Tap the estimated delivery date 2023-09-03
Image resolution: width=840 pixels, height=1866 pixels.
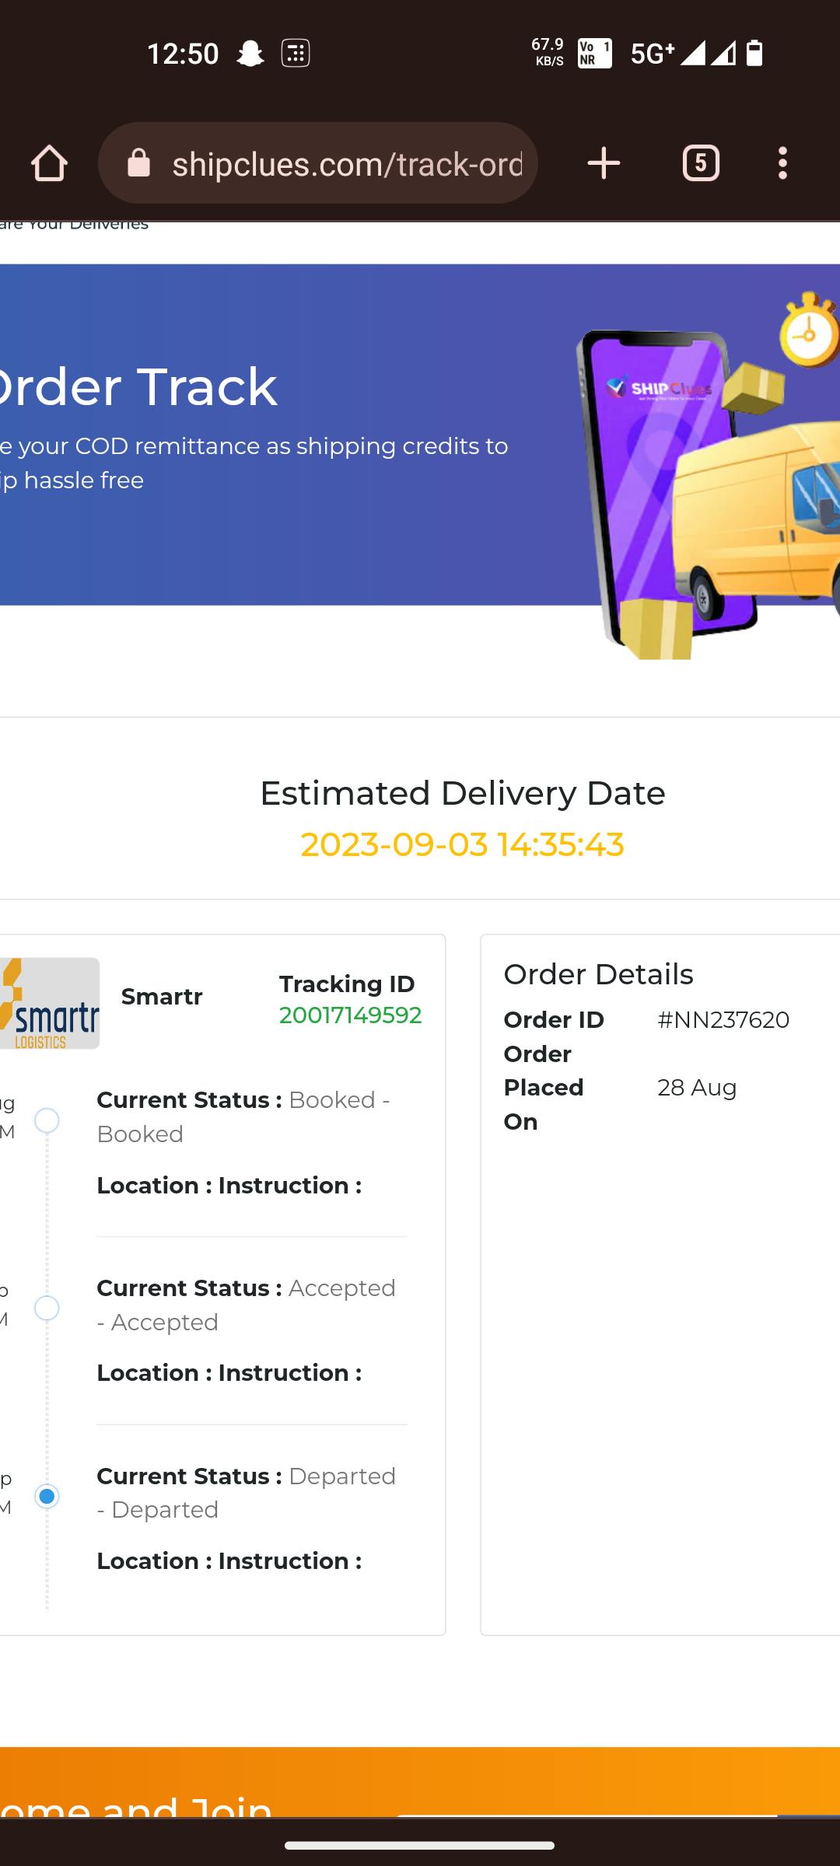pos(462,845)
